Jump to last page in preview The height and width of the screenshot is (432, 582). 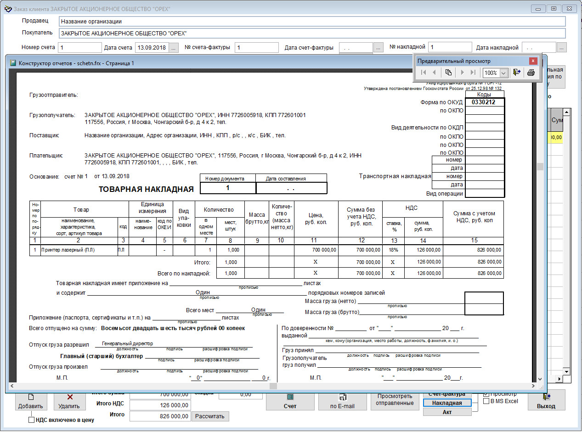pyautogui.click(x=473, y=73)
